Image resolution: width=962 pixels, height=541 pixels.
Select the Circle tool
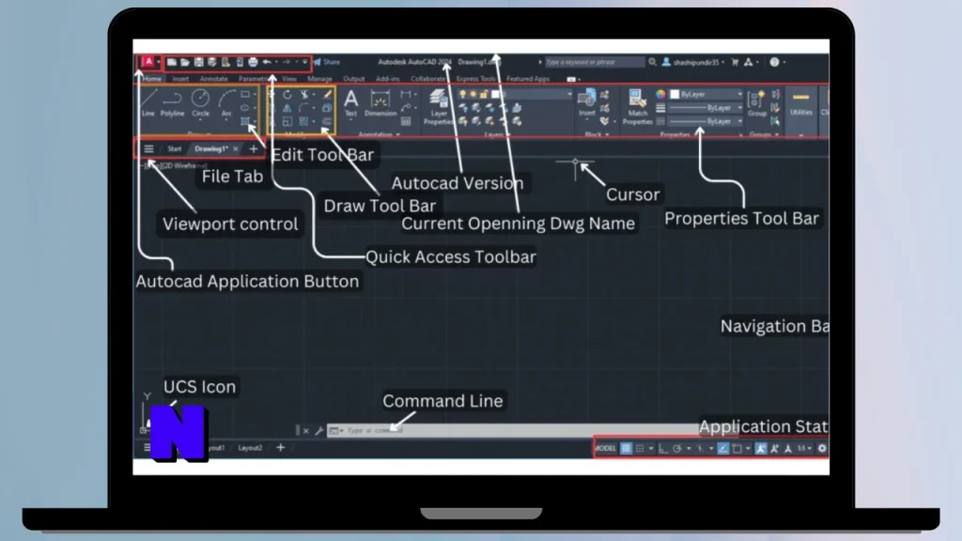coord(200,102)
